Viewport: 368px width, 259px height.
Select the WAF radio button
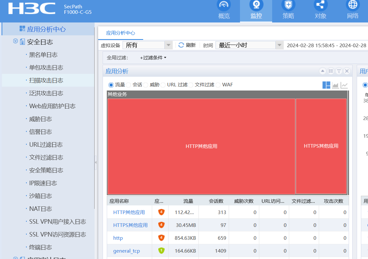point(218,85)
